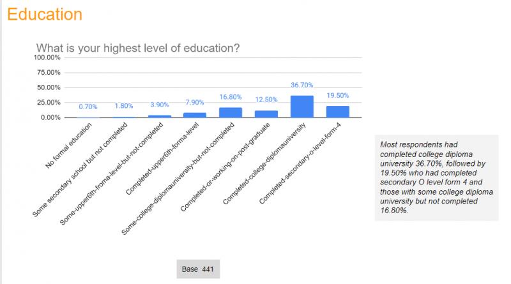Click the 36.70% bar for completed college diploma
Viewport: 511px width, 284px height.
click(x=301, y=107)
